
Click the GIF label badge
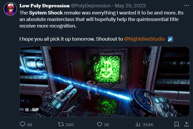35,110
